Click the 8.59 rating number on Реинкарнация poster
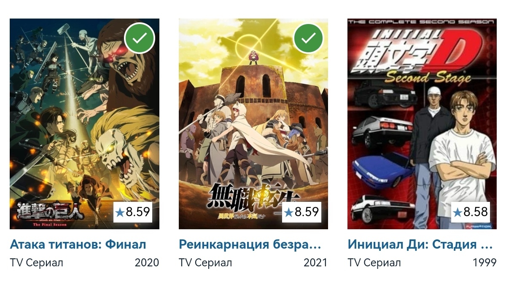This screenshot has height=287, width=506. pyautogui.click(x=307, y=212)
